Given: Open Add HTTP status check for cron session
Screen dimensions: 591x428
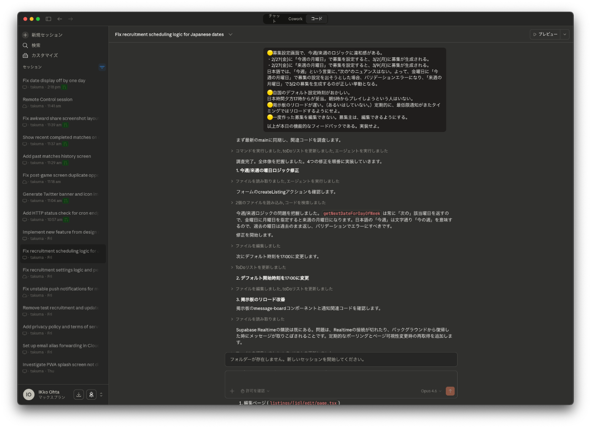Looking at the screenshot, I should [62, 216].
